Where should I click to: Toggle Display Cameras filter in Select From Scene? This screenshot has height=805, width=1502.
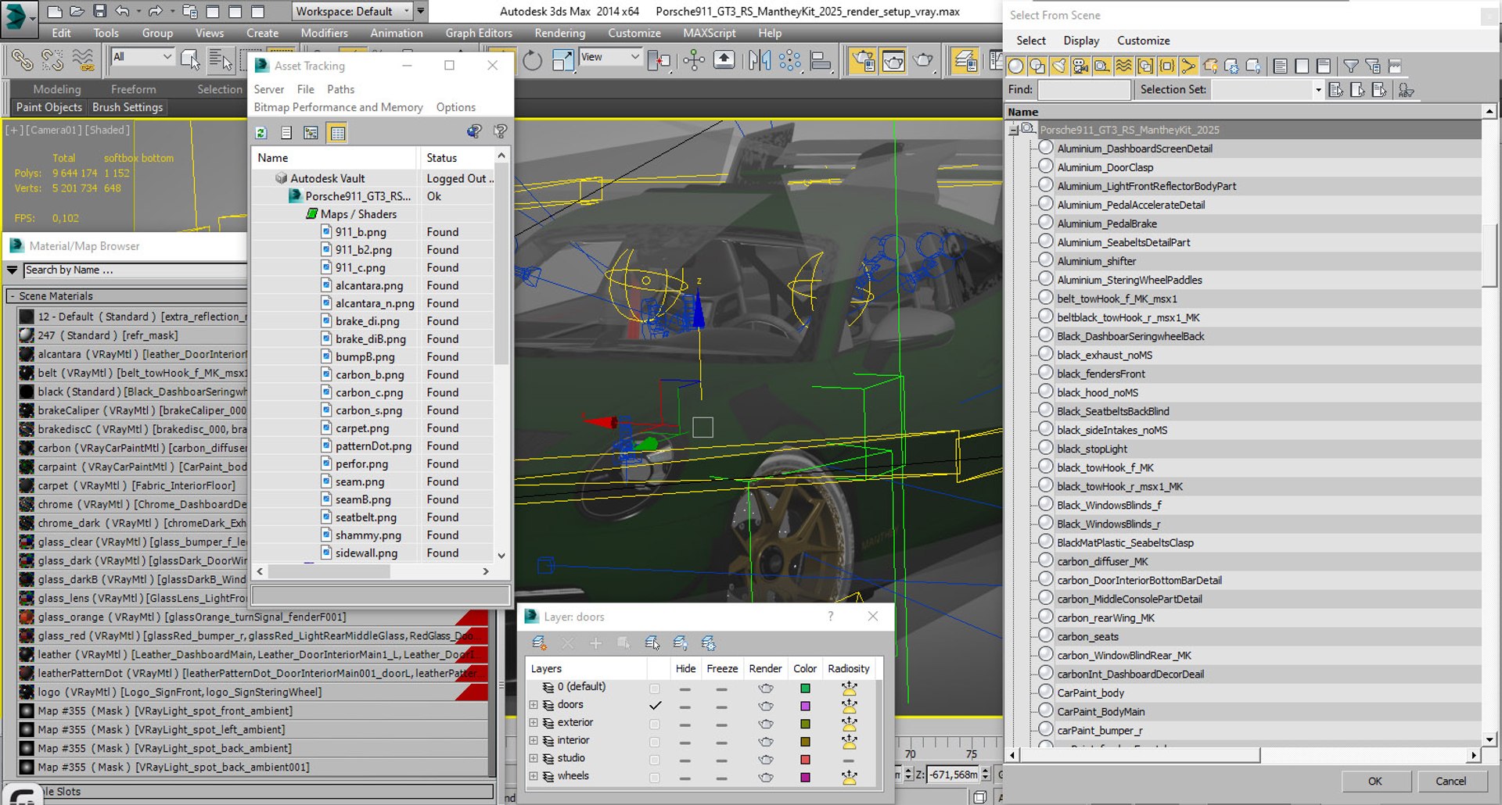(1080, 66)
